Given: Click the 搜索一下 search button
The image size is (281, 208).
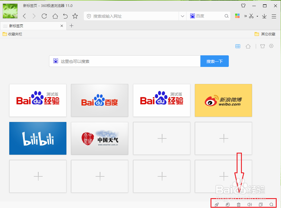Looking at the screenshot, I should point(214,61).
